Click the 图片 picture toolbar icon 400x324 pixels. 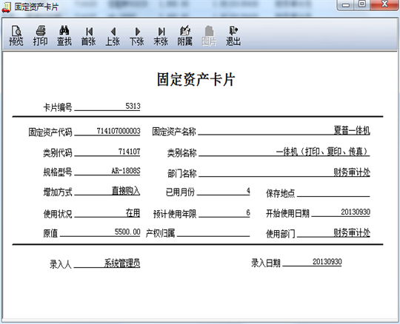(209, 36)
